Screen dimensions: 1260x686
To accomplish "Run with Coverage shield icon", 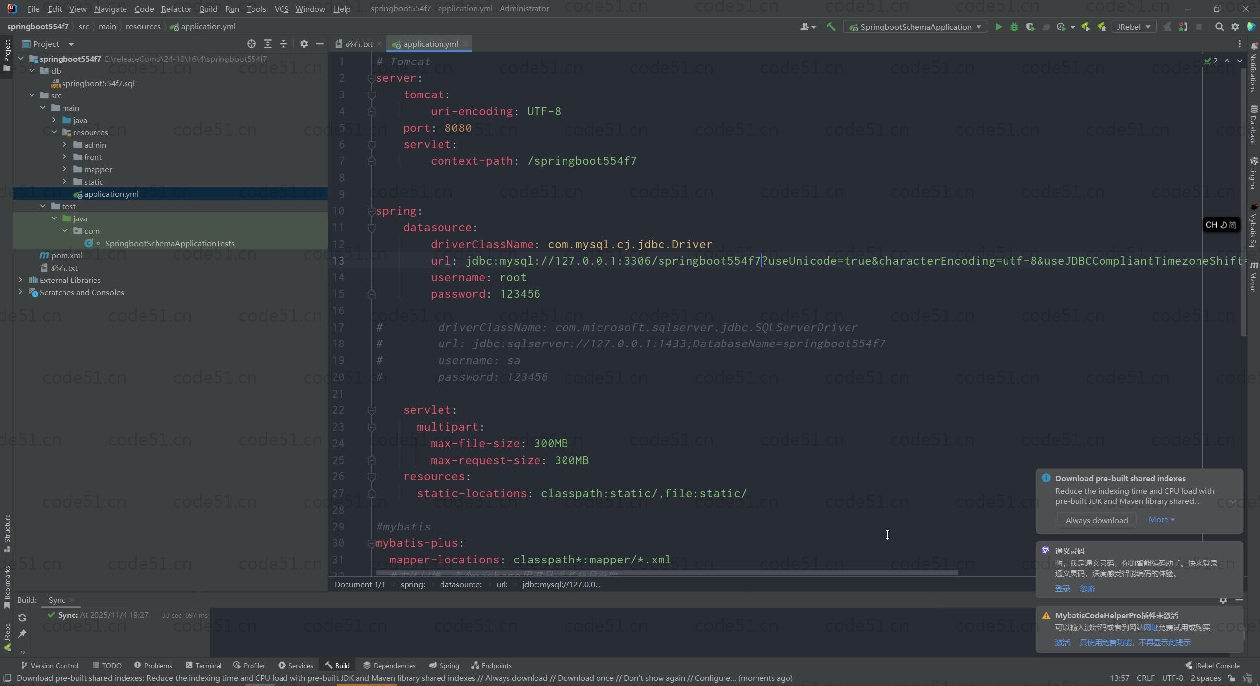I will [x=1030, y=27].
